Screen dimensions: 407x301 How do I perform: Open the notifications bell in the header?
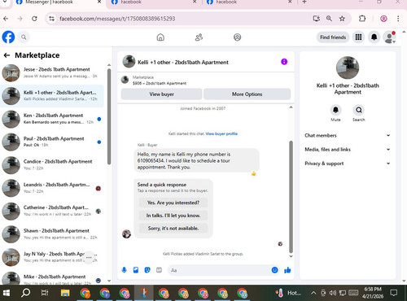coord(374,37)
